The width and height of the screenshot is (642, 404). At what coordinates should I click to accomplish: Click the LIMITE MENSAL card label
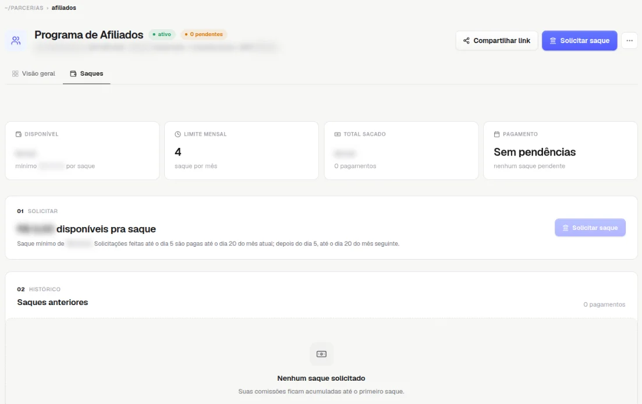tap(205, 134)
